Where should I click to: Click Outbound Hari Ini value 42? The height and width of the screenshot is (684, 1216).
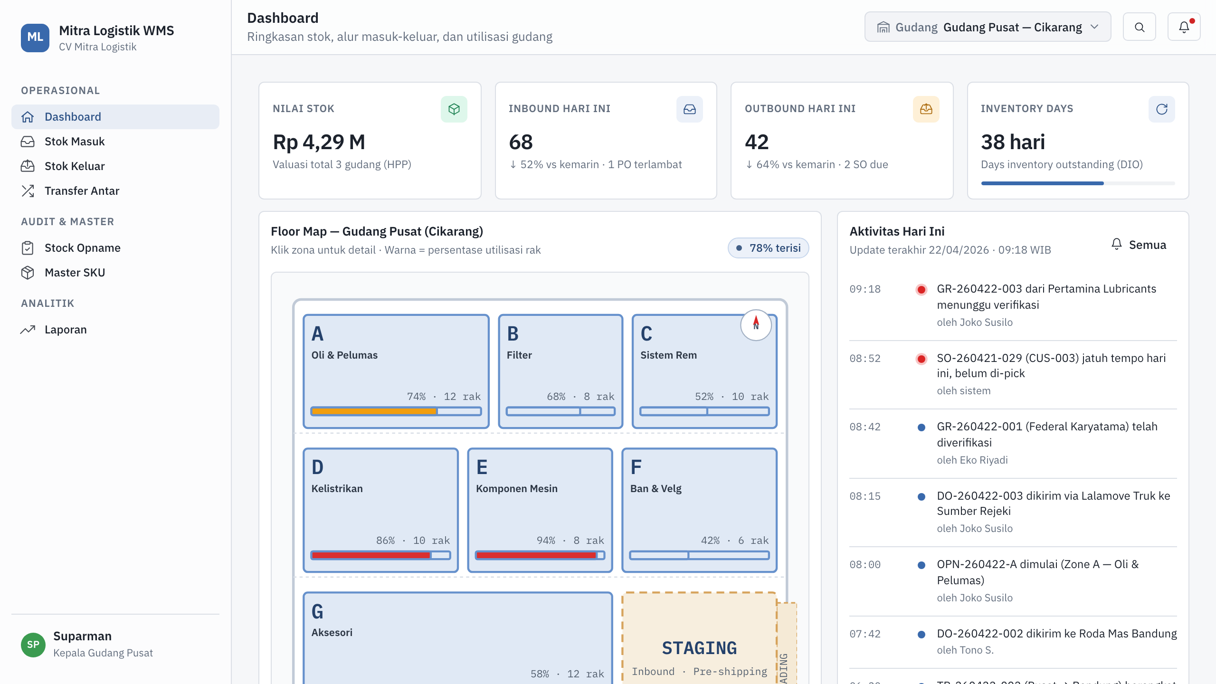pyautogui.click(x=757, y=142)
